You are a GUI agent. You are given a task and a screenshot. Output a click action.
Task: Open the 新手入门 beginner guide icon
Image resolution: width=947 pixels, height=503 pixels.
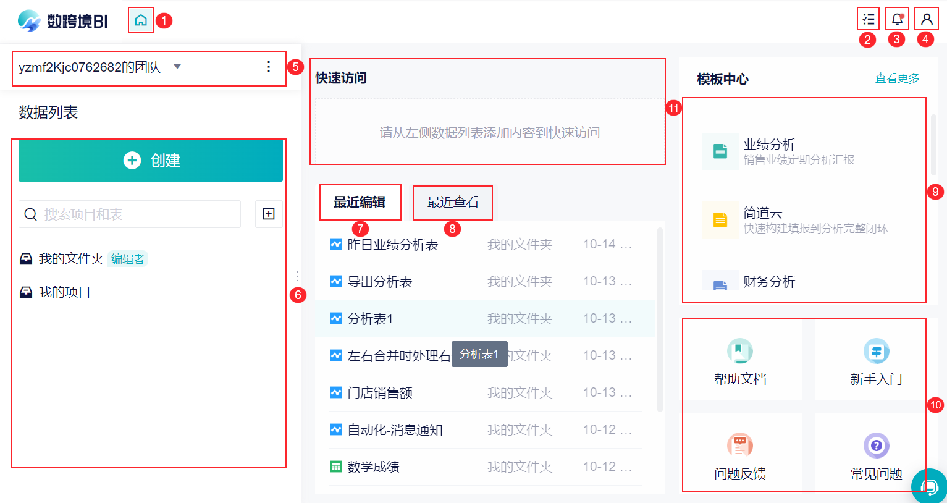(x=876, y=351)
